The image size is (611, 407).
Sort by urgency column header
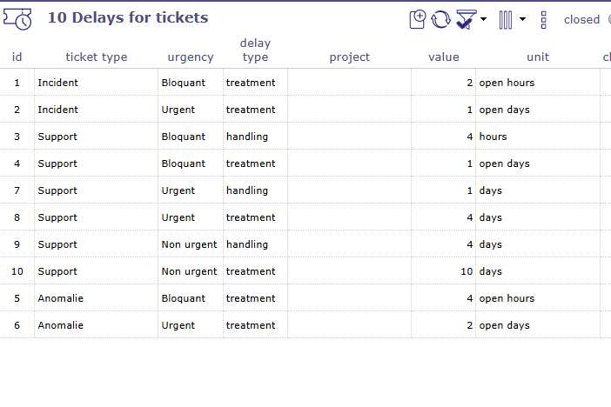point(191,57)
